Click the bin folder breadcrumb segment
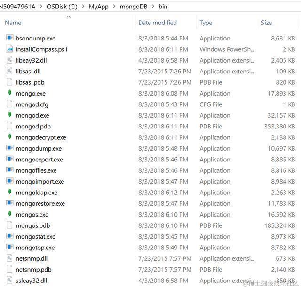 [163, 7]
